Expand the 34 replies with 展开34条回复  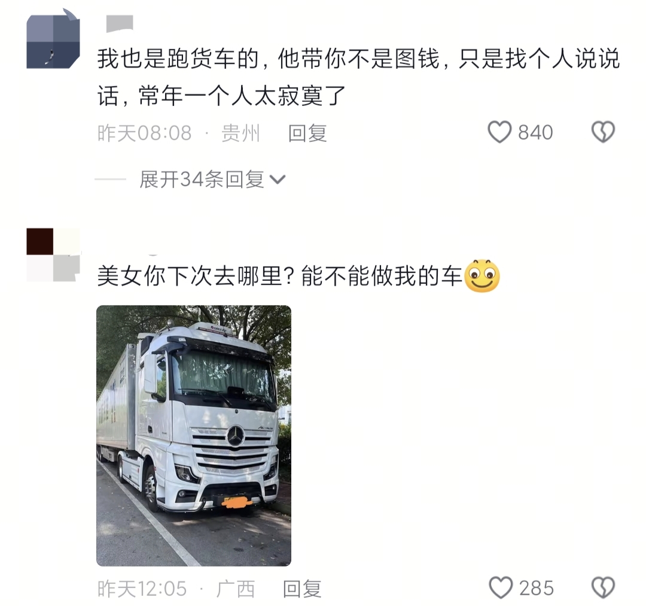[x=202, y=180]
